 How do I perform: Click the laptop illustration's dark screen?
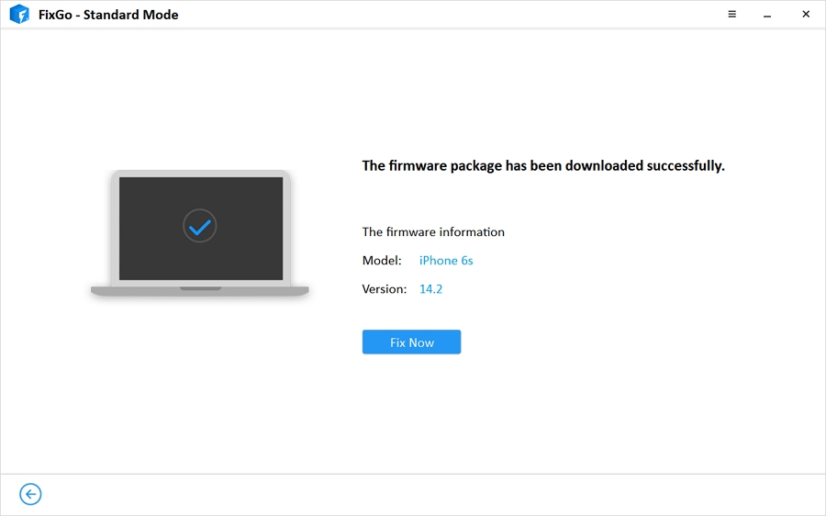coord(201,229)
